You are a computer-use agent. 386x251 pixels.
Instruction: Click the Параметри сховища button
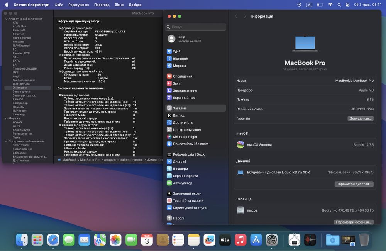(354, 222)
